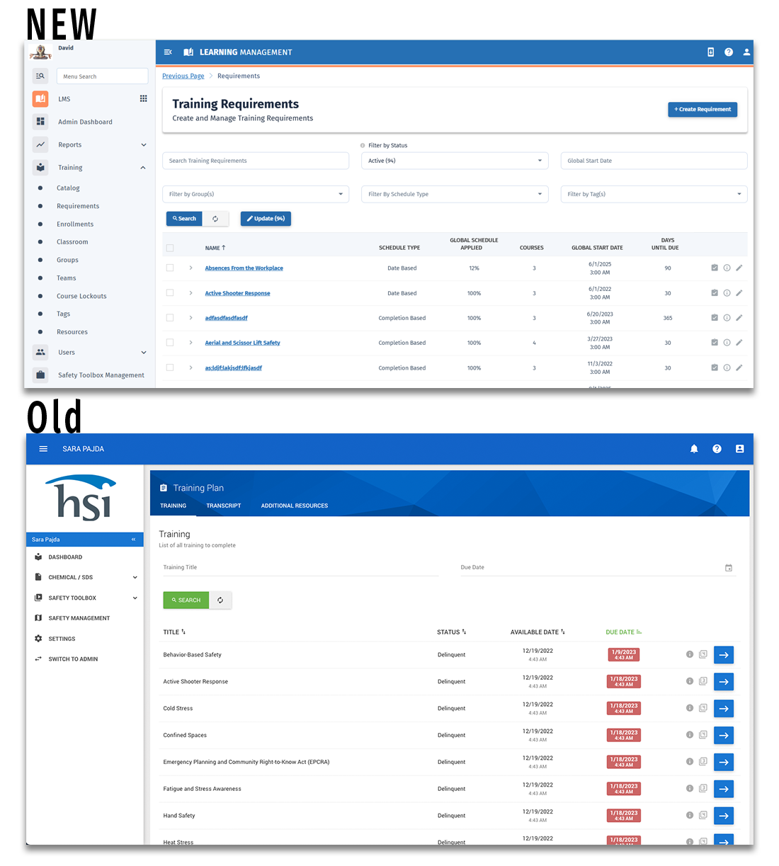Click hamburger menu icon next to SARA PAJDA
779x866 pixels.
[x=43, y=449]
